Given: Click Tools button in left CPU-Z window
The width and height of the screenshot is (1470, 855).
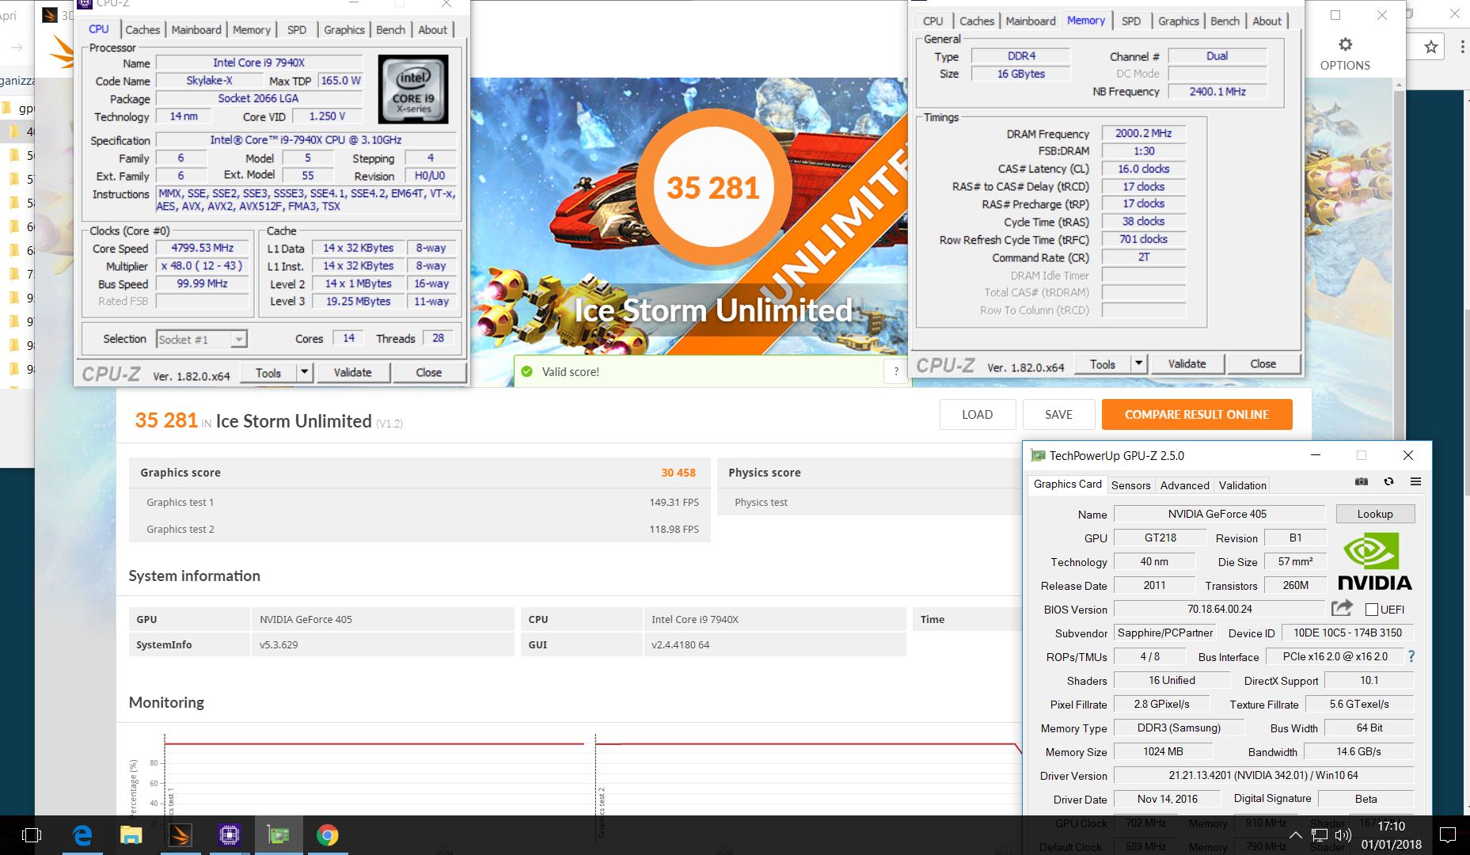Looking at the screenshot, I should point(268,373).
